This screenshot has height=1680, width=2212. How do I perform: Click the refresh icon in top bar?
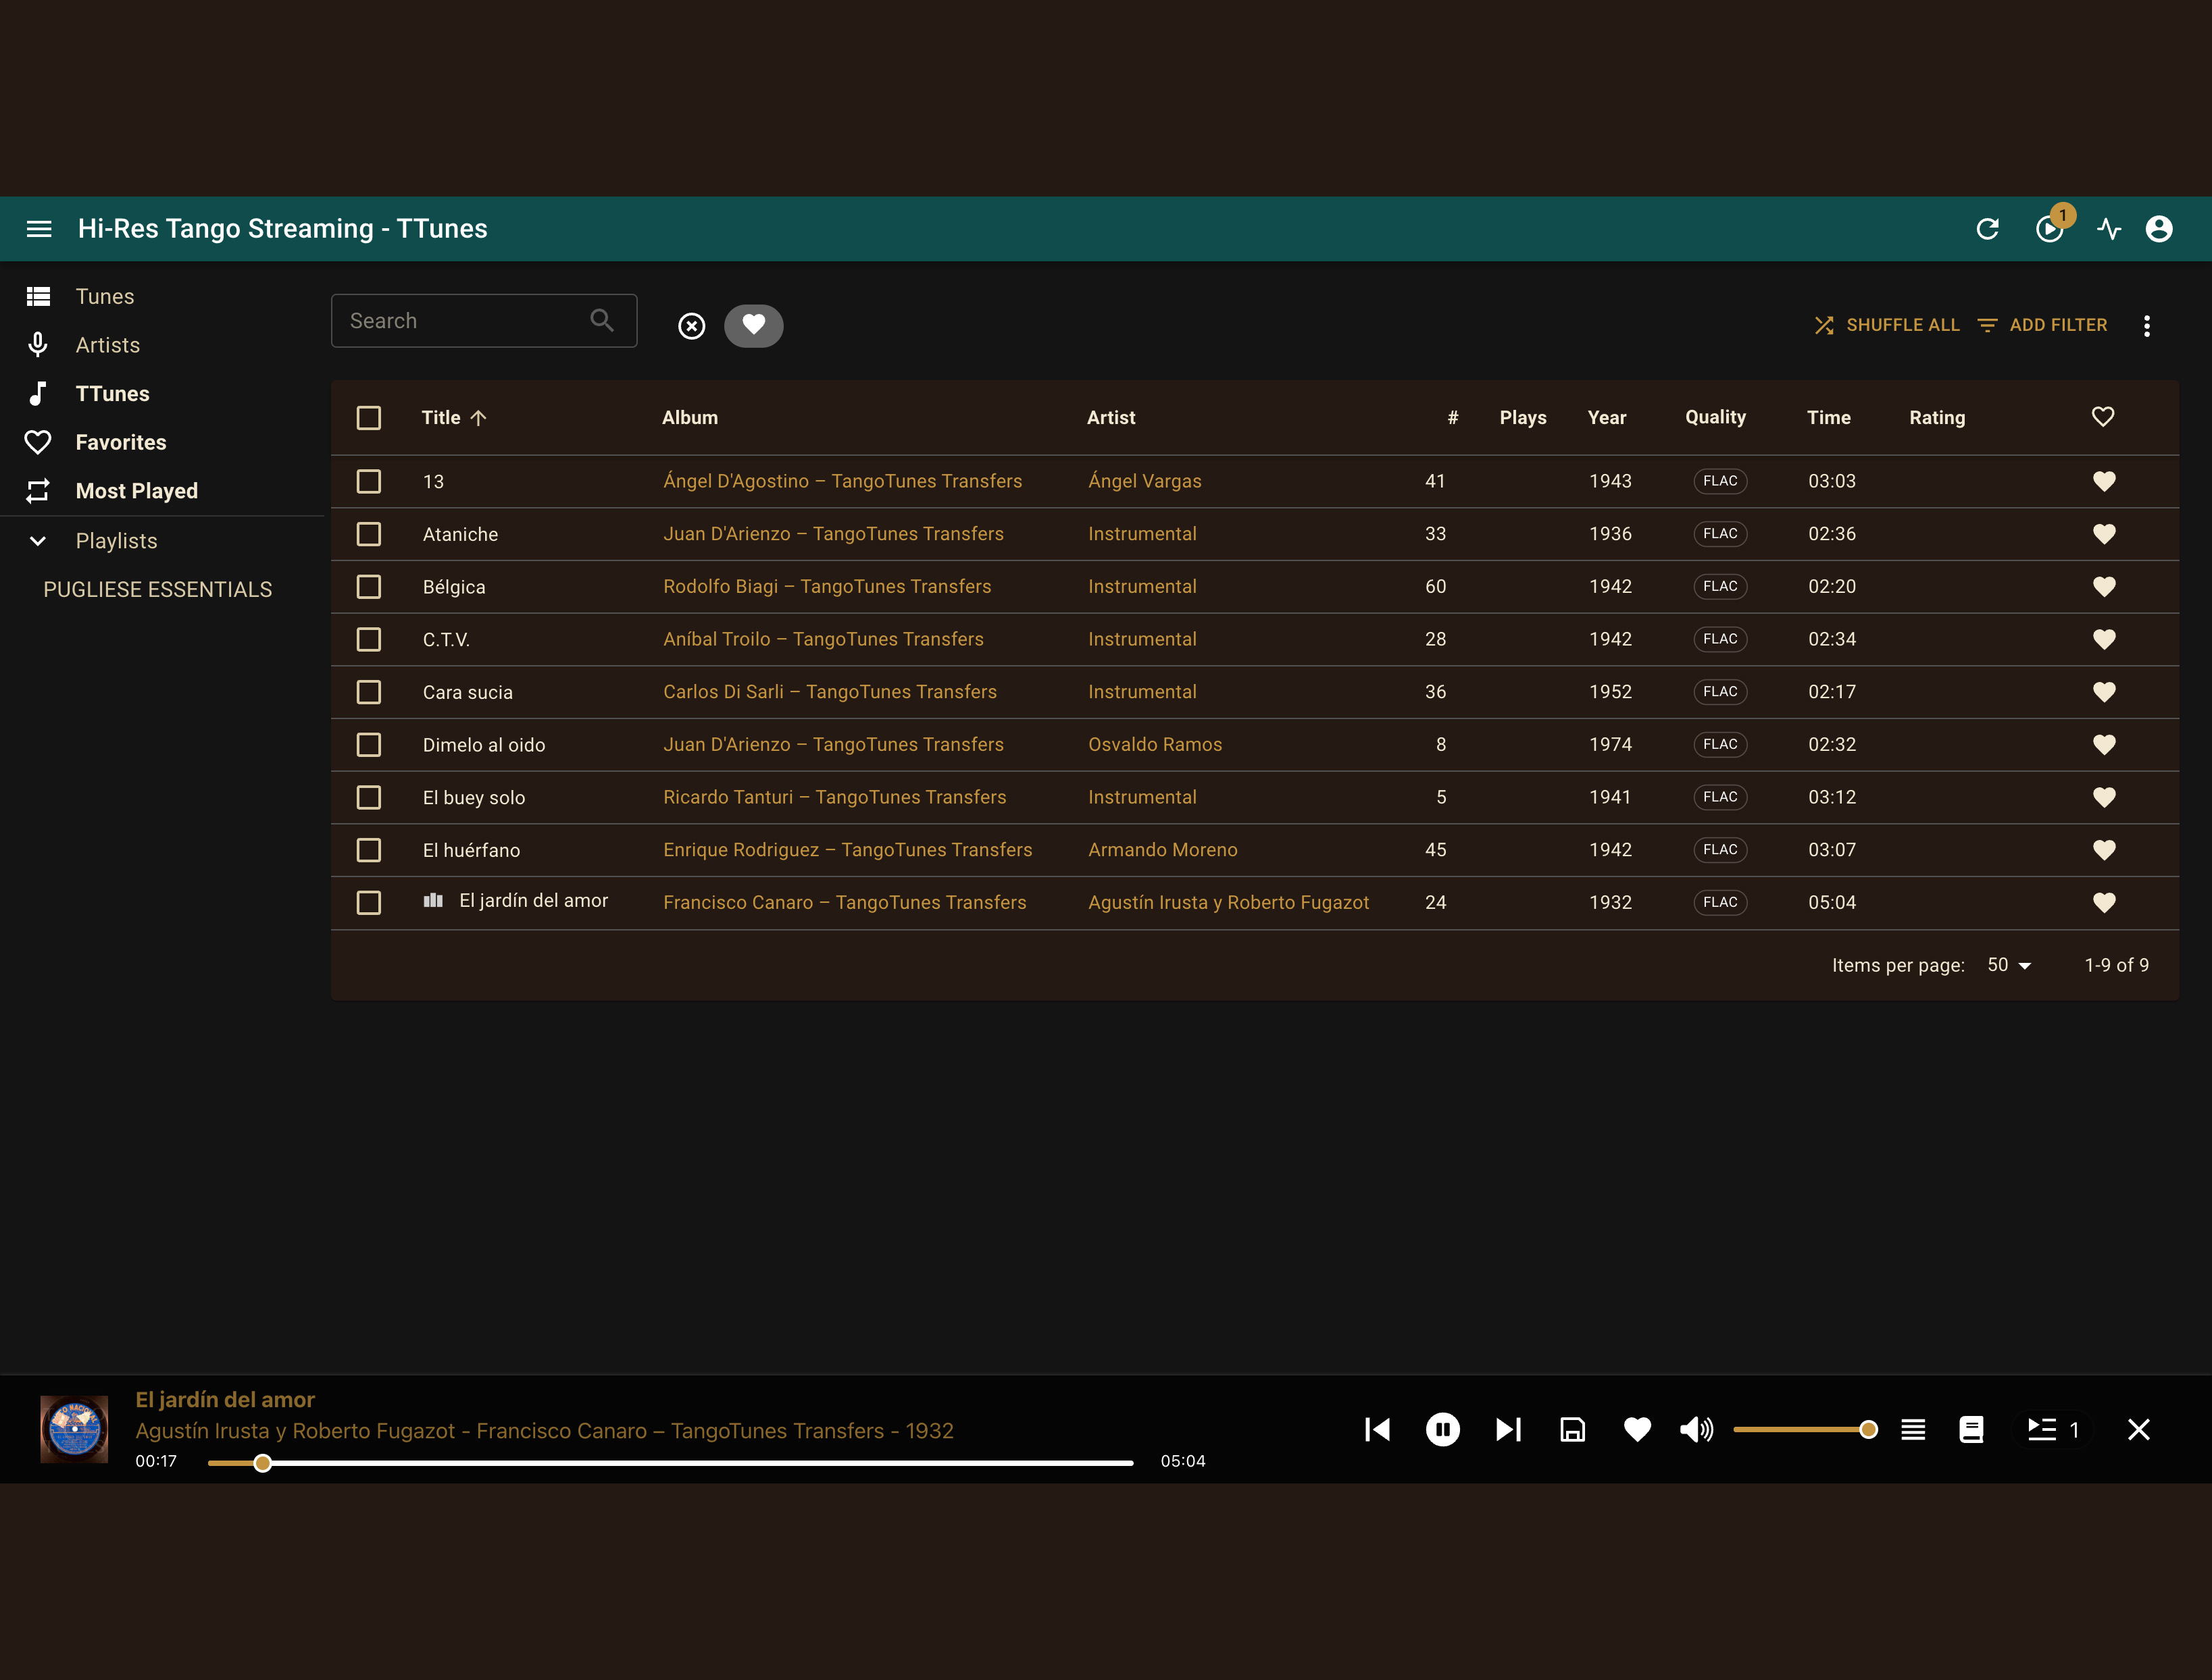(1987, 229)
